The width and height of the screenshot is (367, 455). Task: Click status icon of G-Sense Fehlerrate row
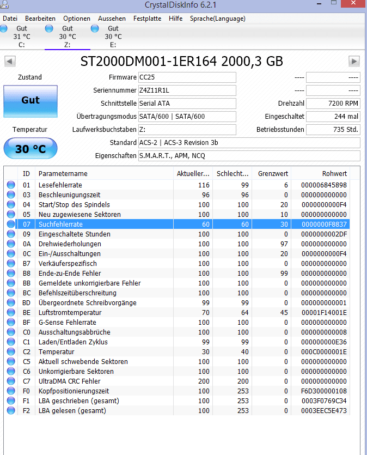[x=11, y=322]
